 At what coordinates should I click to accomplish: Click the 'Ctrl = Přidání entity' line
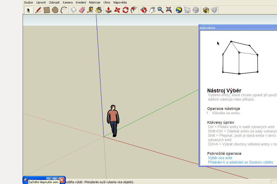click(241, 127)
